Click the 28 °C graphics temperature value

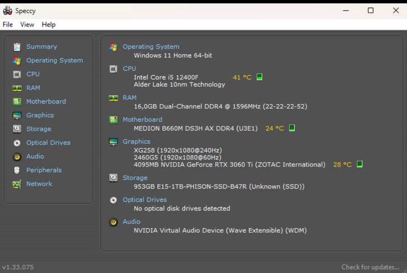pyautogui.click(x=342, y=164)
